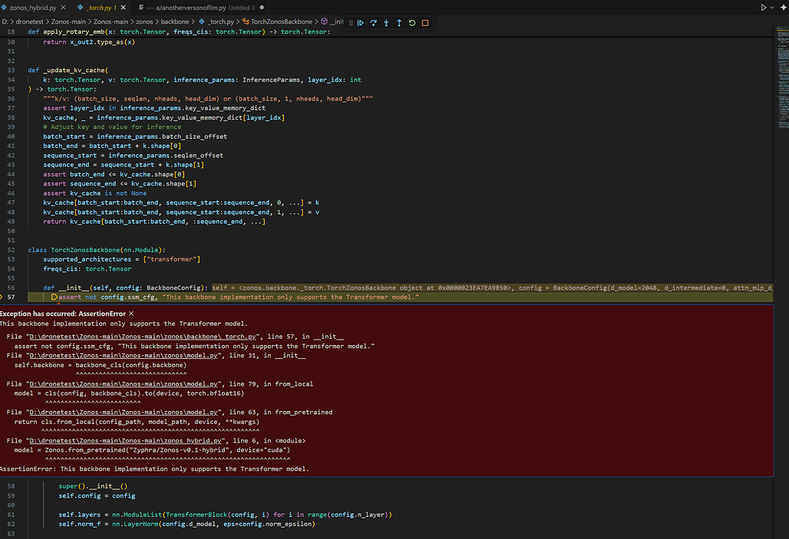Open first Zonos-main breadcrumb
The width and height of the screenshot is (789, 539).
pyautogui.click(x=68, y=21)
